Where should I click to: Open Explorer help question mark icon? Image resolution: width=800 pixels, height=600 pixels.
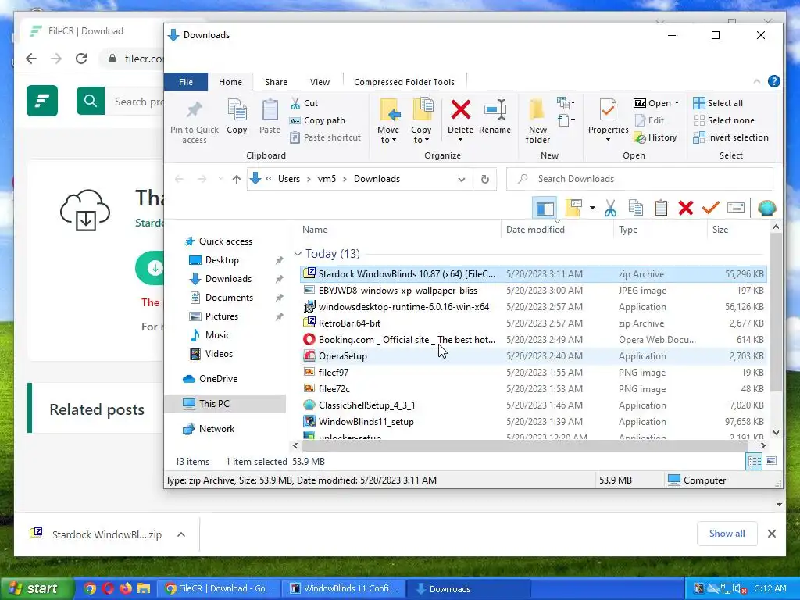pyautogui.click(x=773, y=81)
